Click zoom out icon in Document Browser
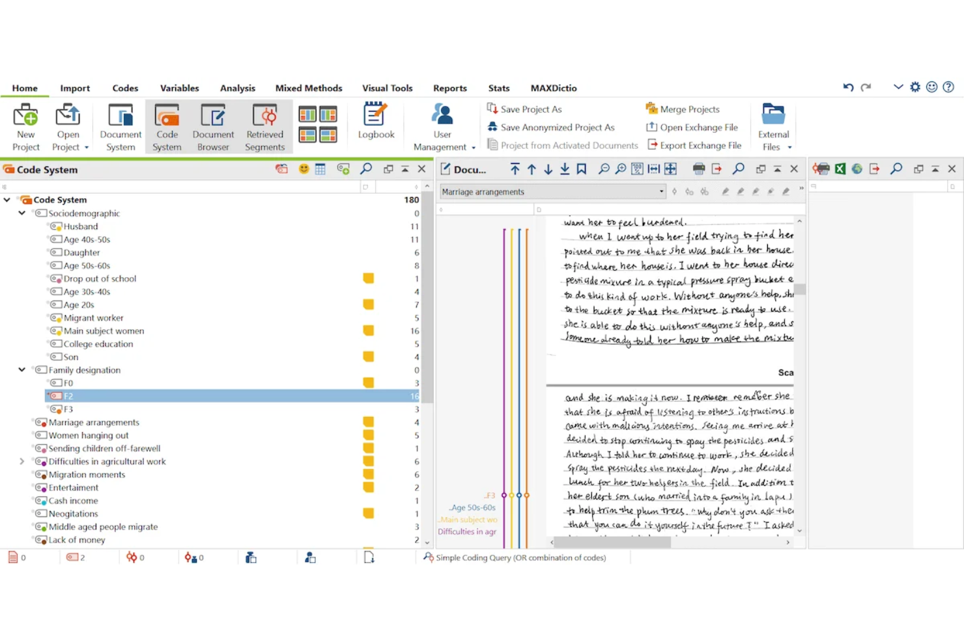 tap(604, 169)
